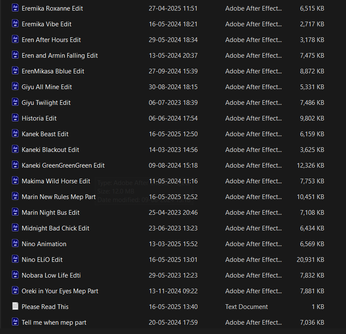Click the AE icon beside Tell me when mep part
Viewport: 346px width, 334px height.
point(15,322)
